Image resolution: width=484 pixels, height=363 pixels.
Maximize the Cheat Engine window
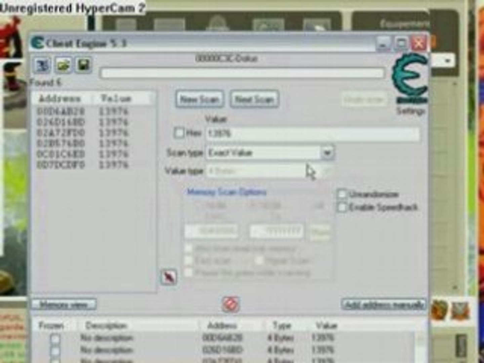(401, 43)
